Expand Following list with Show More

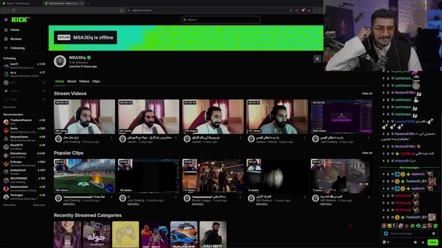click(10, 107)
